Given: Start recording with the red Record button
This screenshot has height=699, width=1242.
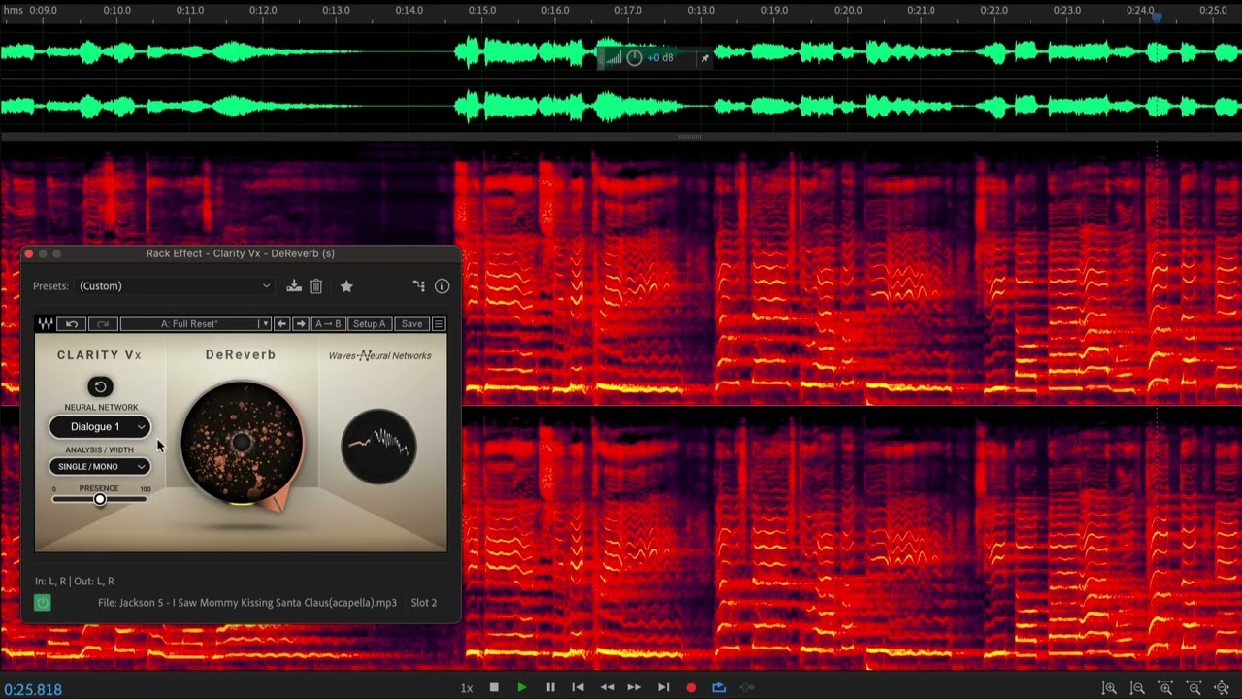Looking at the screenshot, I should click(691, 687).
